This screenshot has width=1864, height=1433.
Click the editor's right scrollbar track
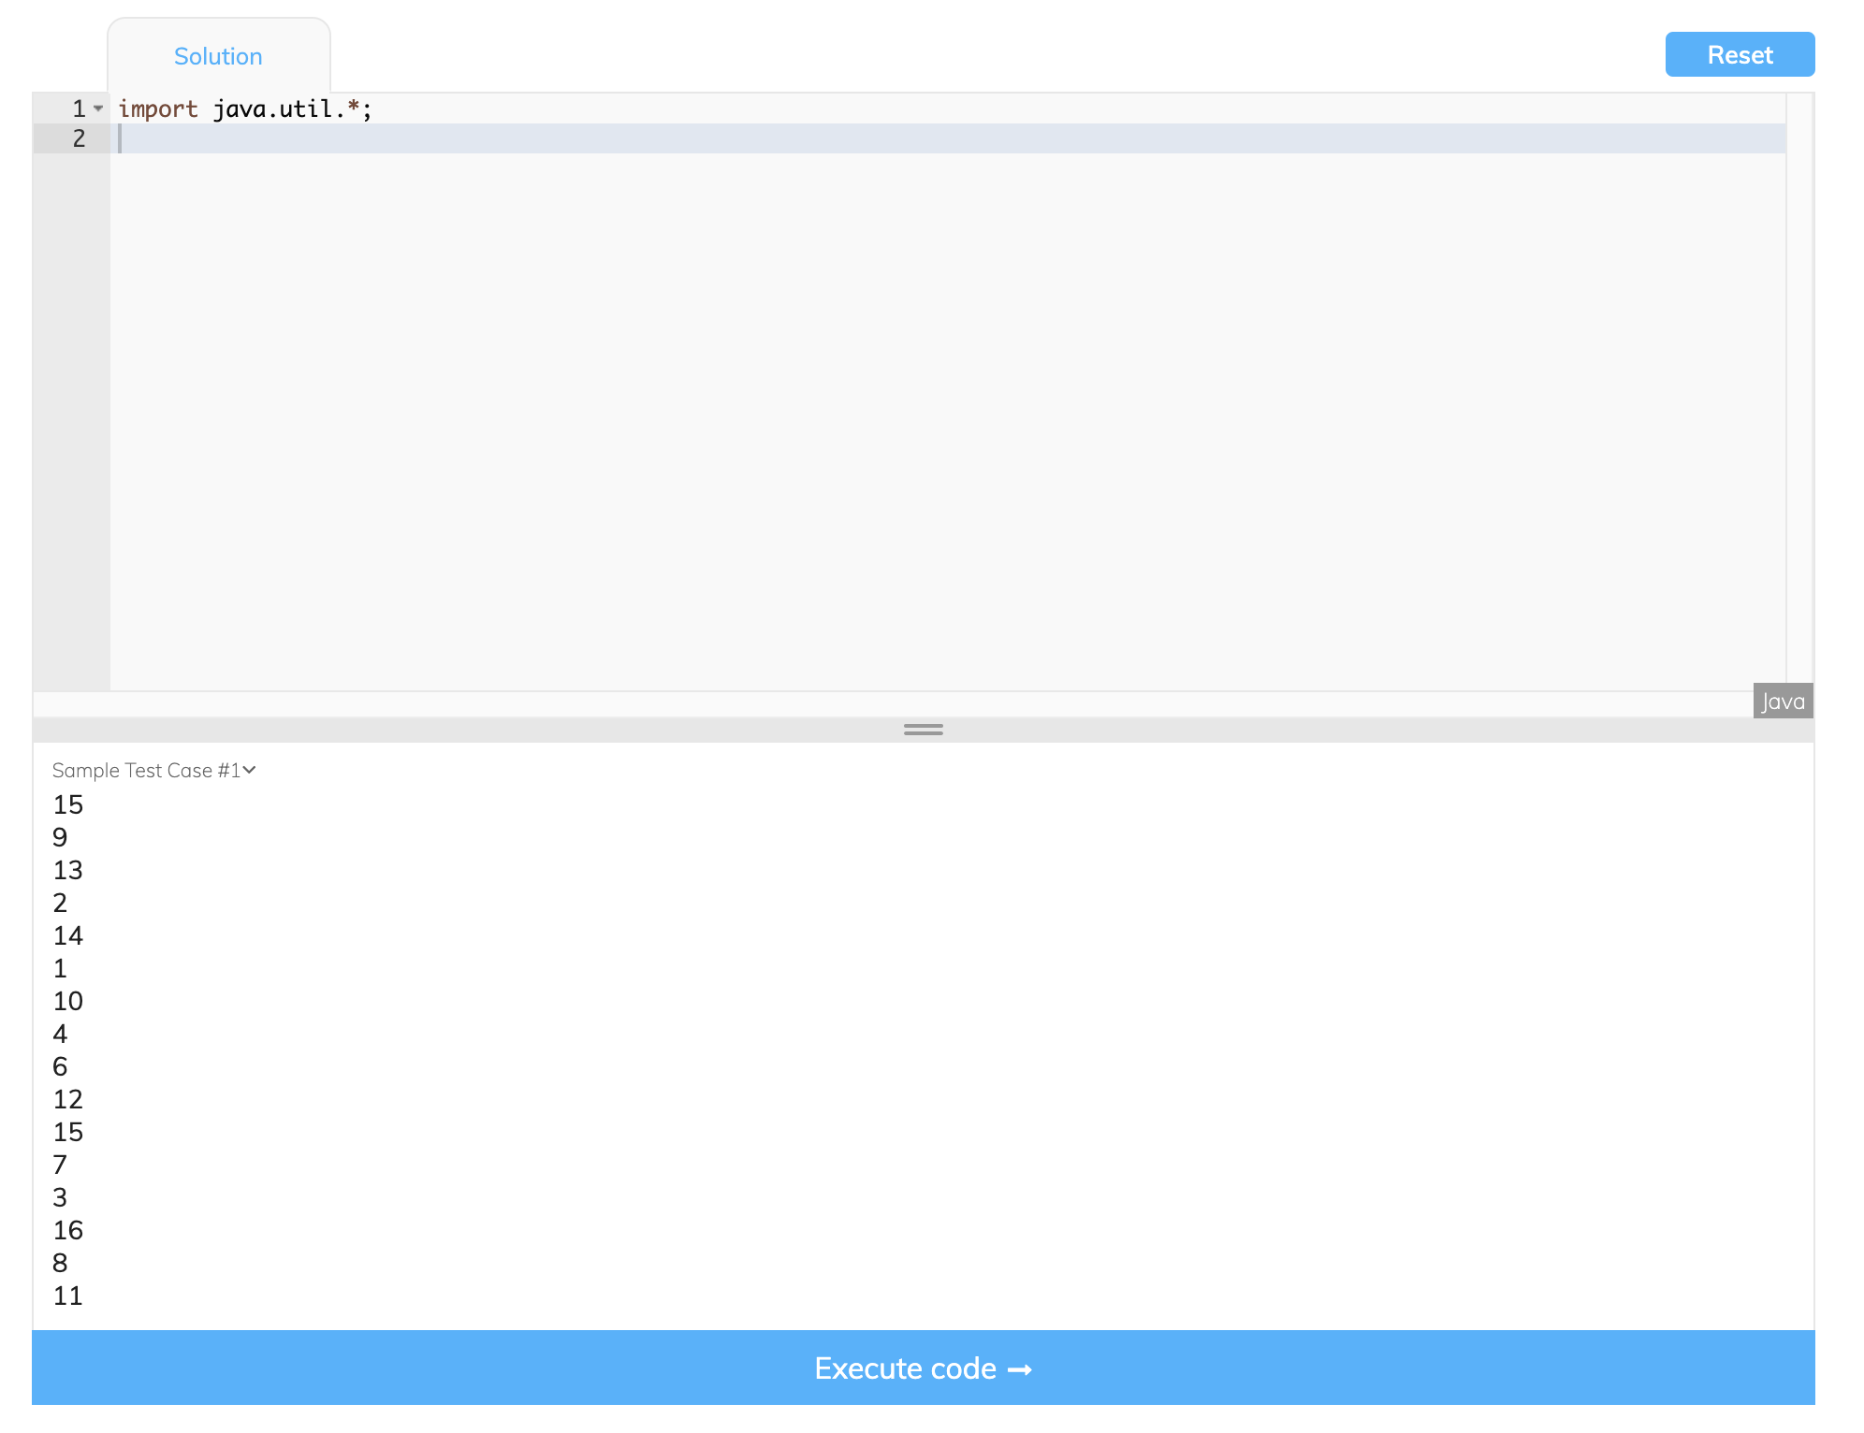[x=1798, y=393]
